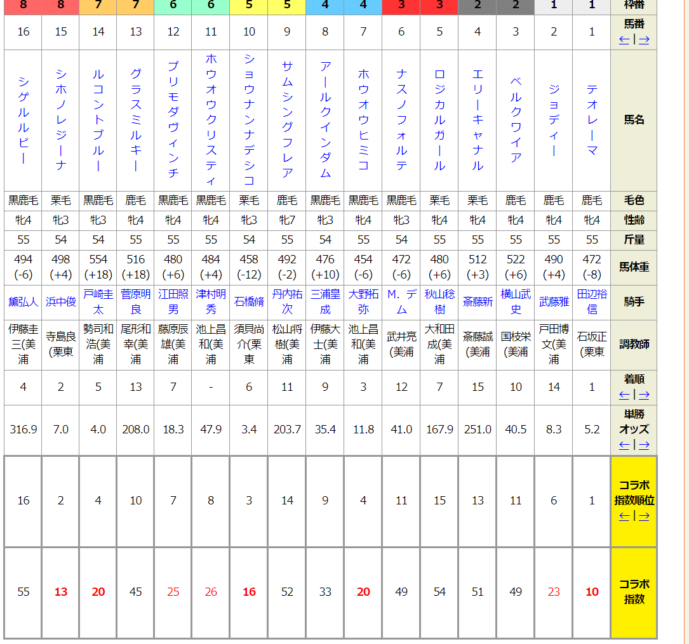Select body weight cell 522 (+6)
Image resolution: width=689 pixels, height=644 pixels.
516,267
